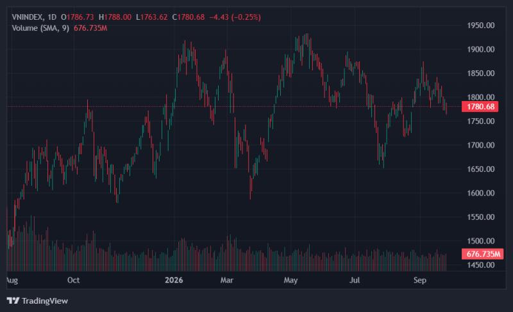Screen dimensions: 513x312
Task: Click the 1750.00 price axis label
Action: point(480,121)
